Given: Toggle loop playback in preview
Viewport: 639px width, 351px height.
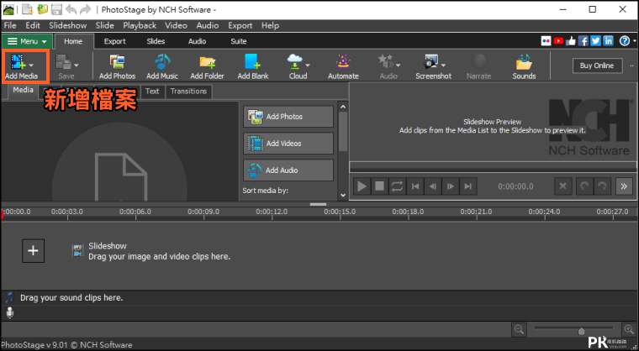Looking at the screenshot, I should (398, 186).
